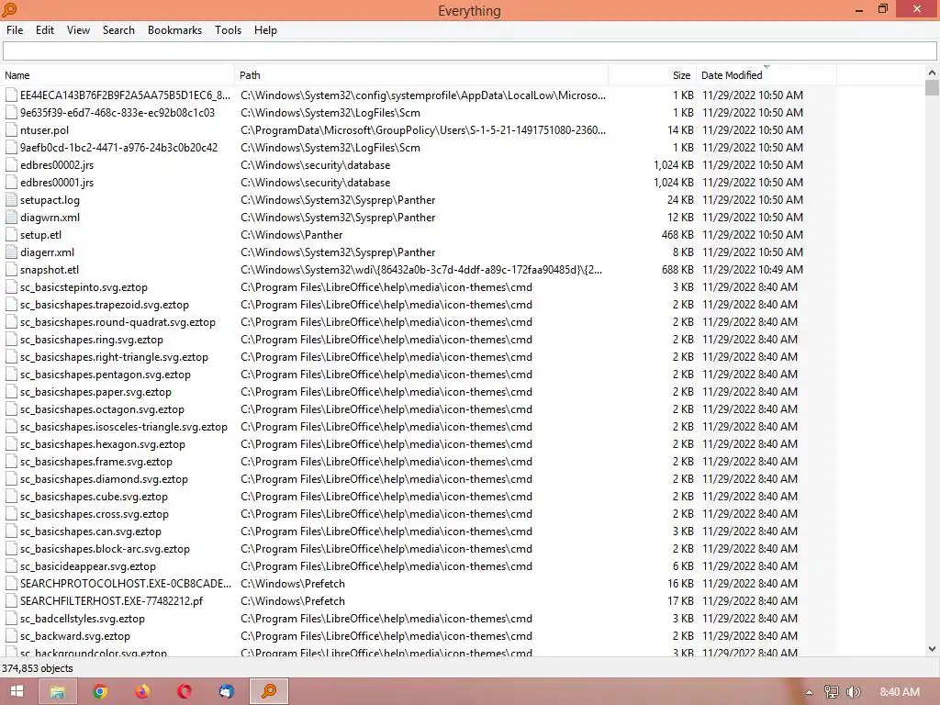Viewport: 940px width, 705px height.
Task: Open the Edit menu
Action: click(x=44, y=30)
